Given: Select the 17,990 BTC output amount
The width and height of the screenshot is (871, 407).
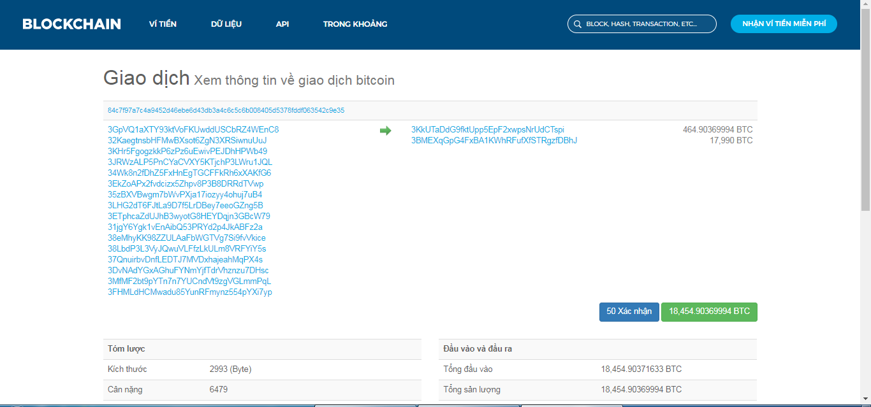Looking at the screenshot, I should 731,140.
